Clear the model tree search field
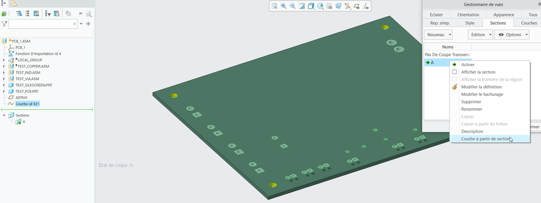The height and width of the screenshot is (203, 541). point(75,24)
